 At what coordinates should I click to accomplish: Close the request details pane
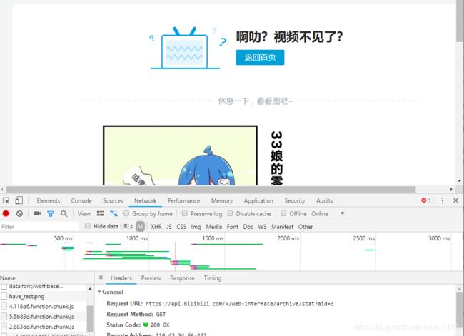click(101, 278)
